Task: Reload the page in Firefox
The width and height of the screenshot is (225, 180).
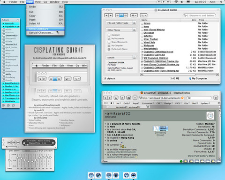Action: [x=116, y=98]
